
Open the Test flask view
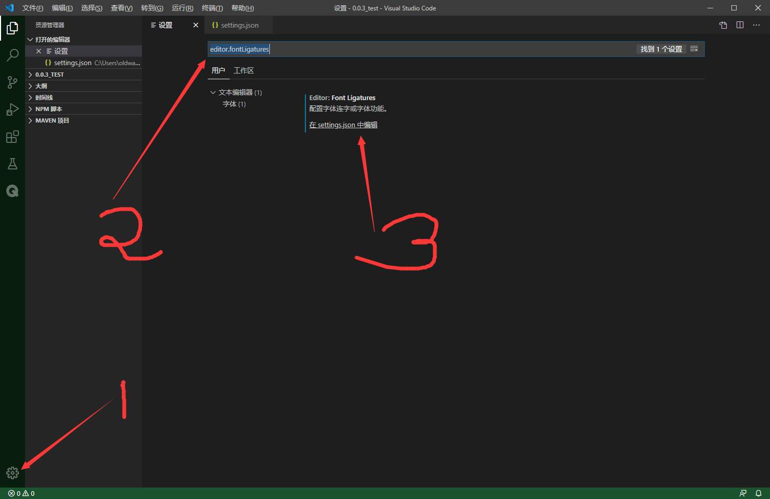[13, 164]
